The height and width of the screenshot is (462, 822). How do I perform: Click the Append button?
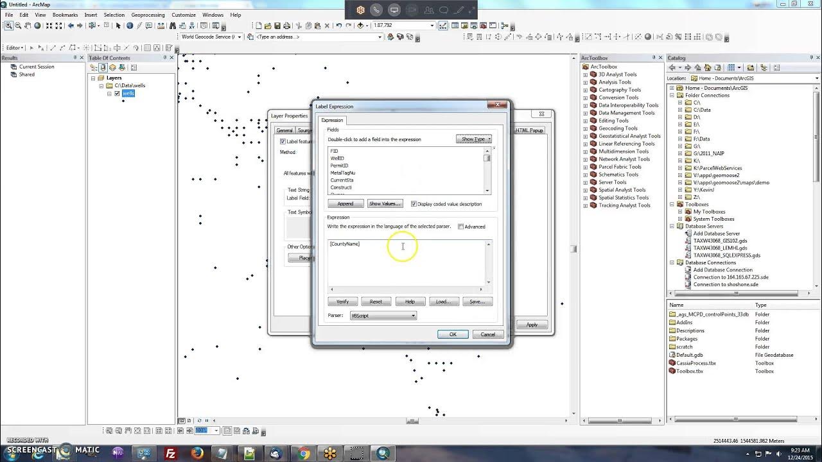point(345,204)
